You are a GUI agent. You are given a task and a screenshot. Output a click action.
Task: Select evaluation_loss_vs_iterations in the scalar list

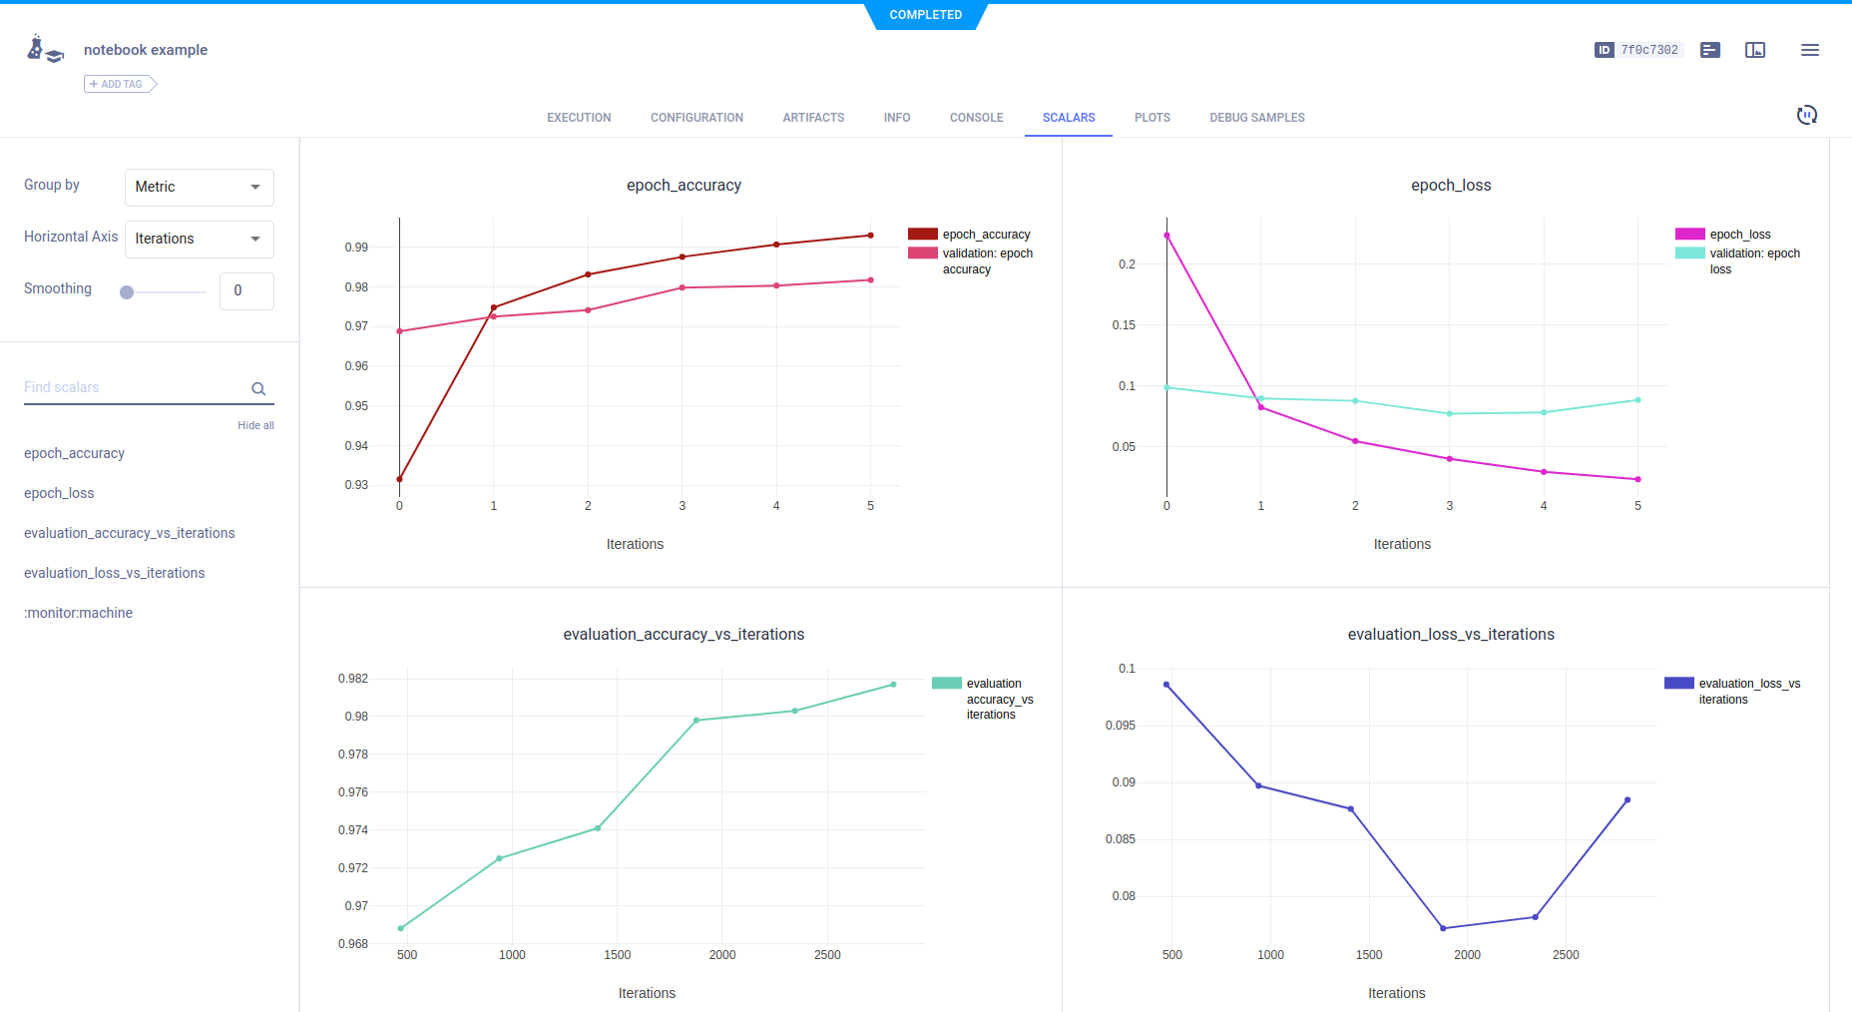tap(115, 573)
